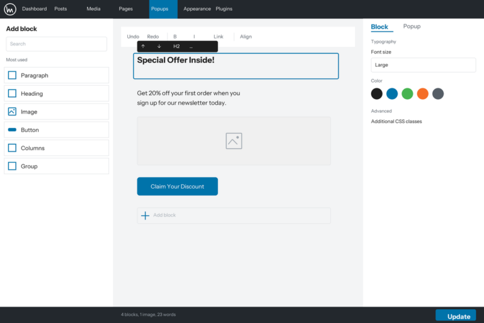This screenshot has height=323, width=484.
Task: Add a Columns block from list
Action: (x=57, y=148)
